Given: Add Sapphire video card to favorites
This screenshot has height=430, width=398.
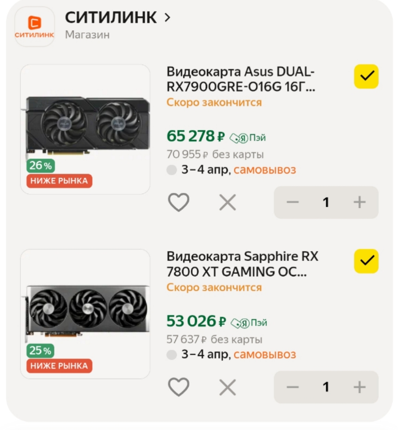Looking at the screenshot, I should click(x=179, y=387).
